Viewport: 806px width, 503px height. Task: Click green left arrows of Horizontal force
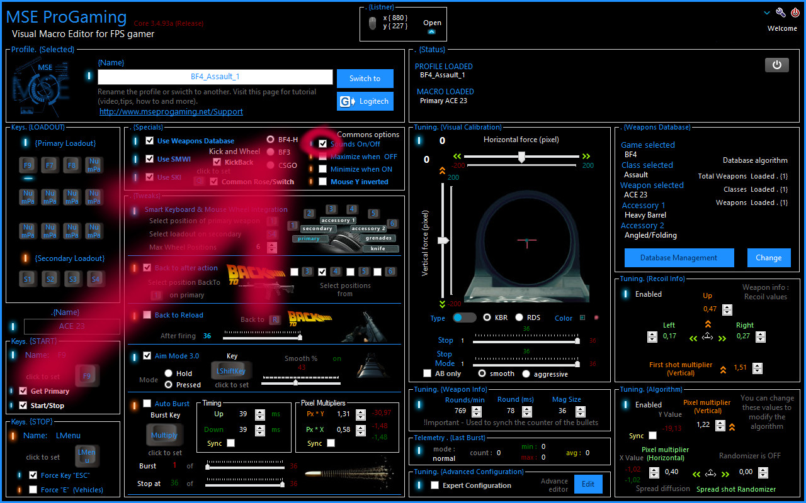(x=458, y=157)
